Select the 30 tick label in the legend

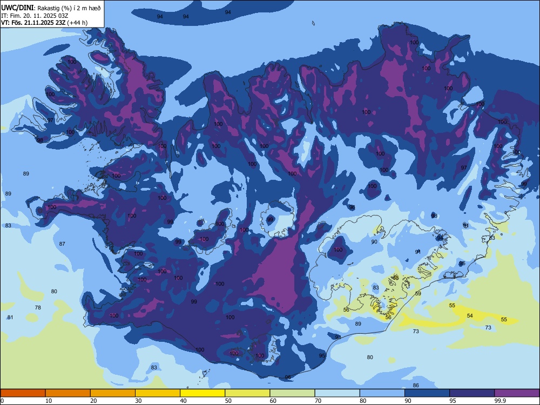pyautogui.click(x=138, y=401)
